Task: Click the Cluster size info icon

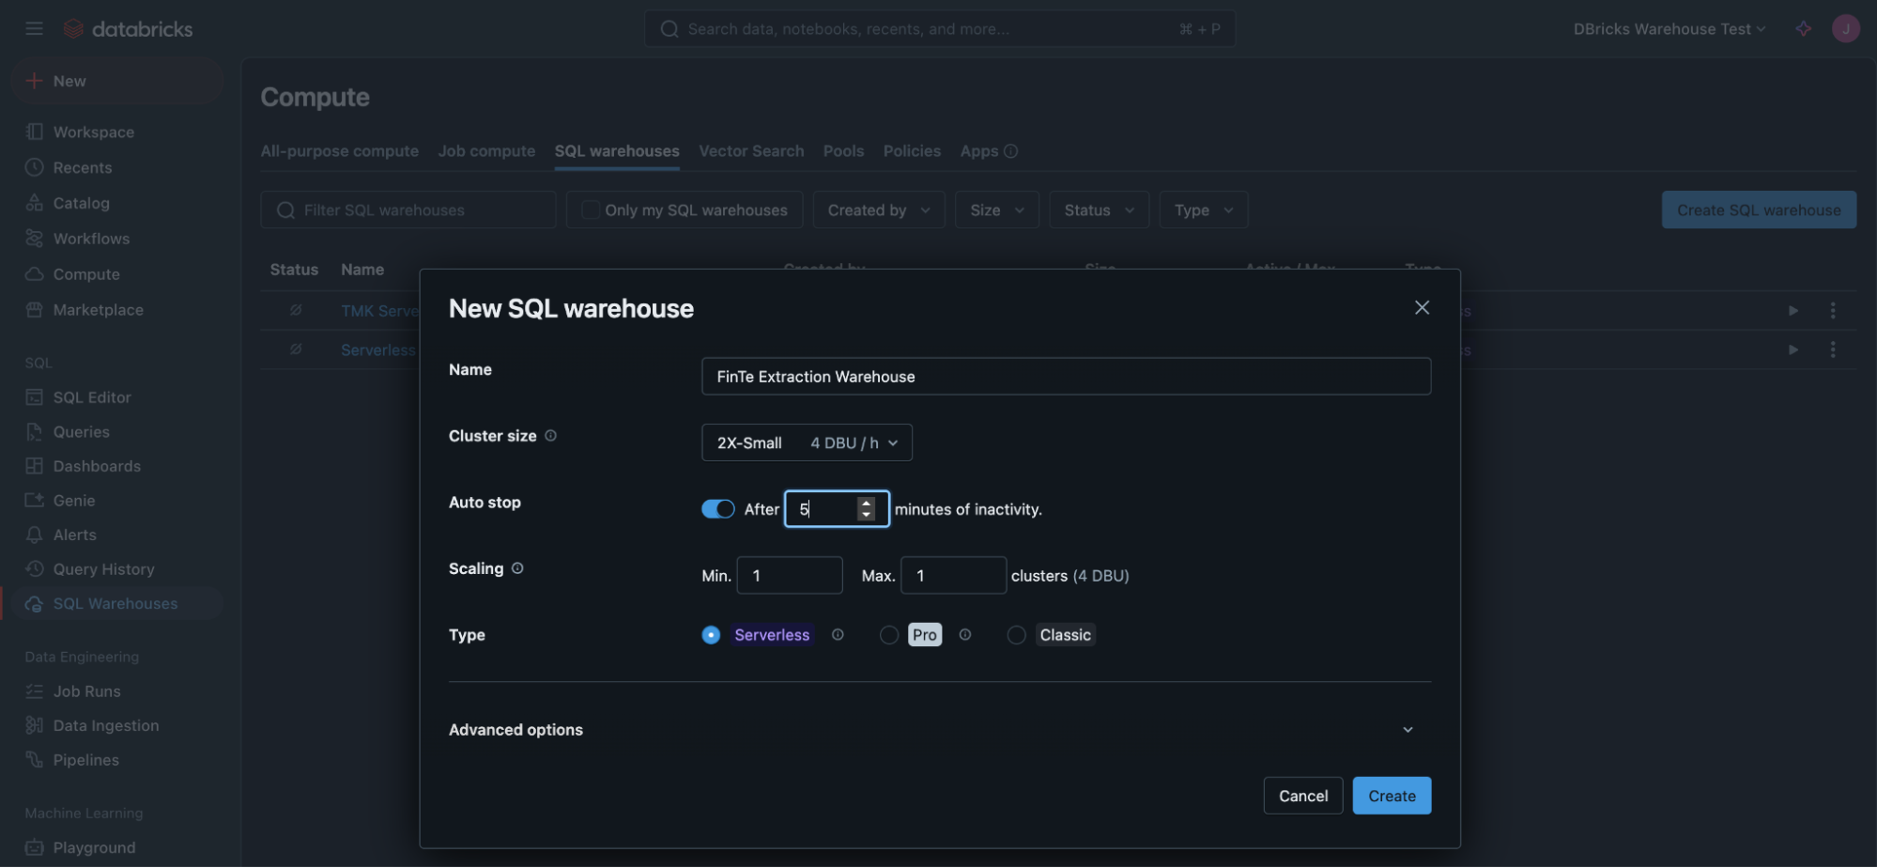Action: click(551, 436)
